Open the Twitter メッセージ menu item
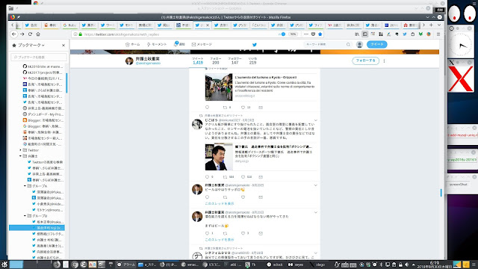Image resolution: width=478 pixels, height=269 pixels. pos(202,45)
